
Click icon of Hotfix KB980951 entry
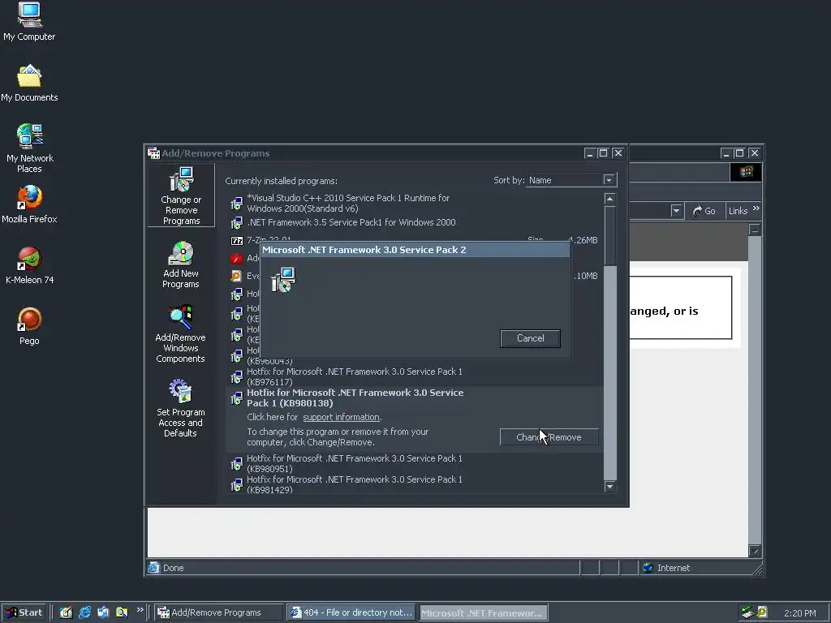tap(236, 464)
